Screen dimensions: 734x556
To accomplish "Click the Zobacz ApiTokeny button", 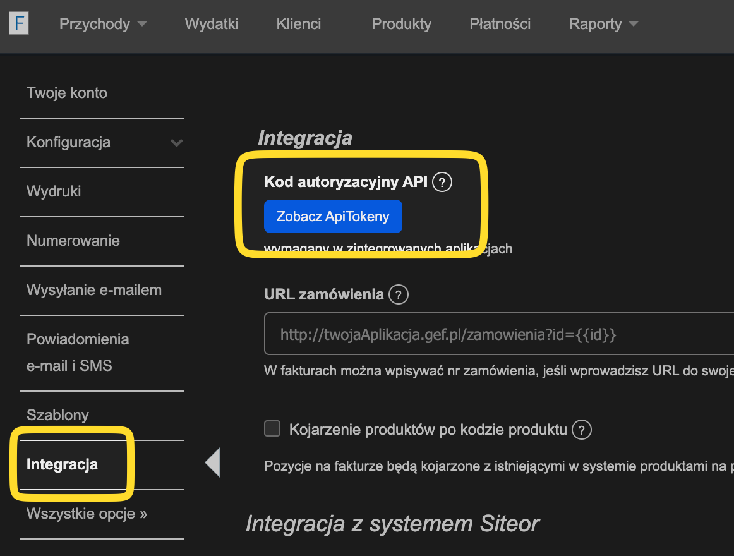I will 333,215.
